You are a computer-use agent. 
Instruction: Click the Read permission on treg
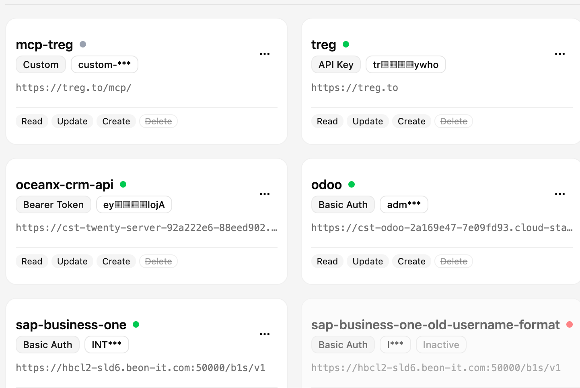327,121
